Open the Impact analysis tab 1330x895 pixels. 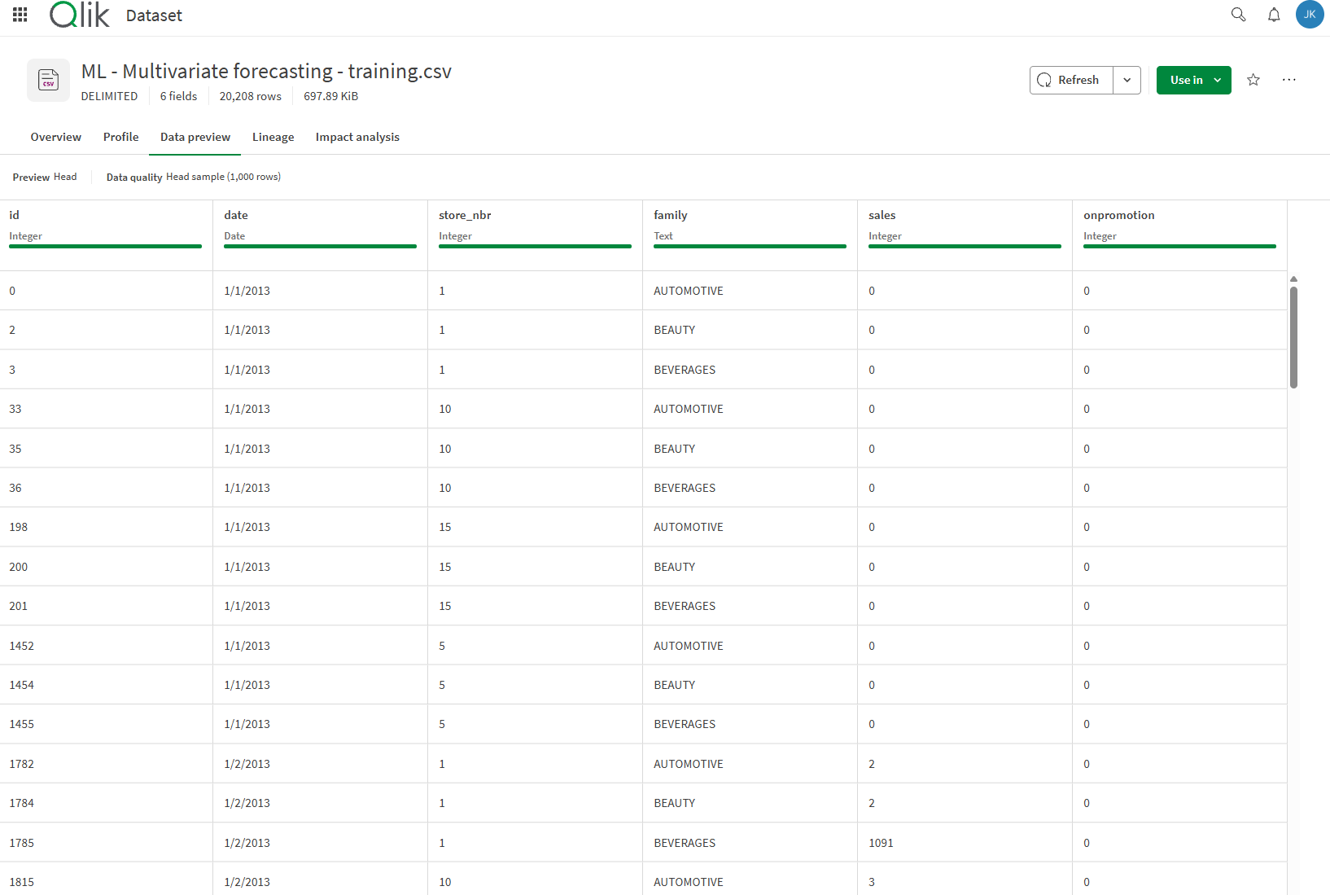pos(357,137)
